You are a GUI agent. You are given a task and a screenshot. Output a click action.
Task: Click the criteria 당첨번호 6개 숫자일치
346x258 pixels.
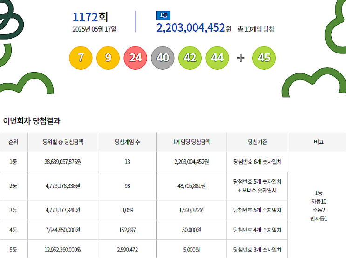258,162
